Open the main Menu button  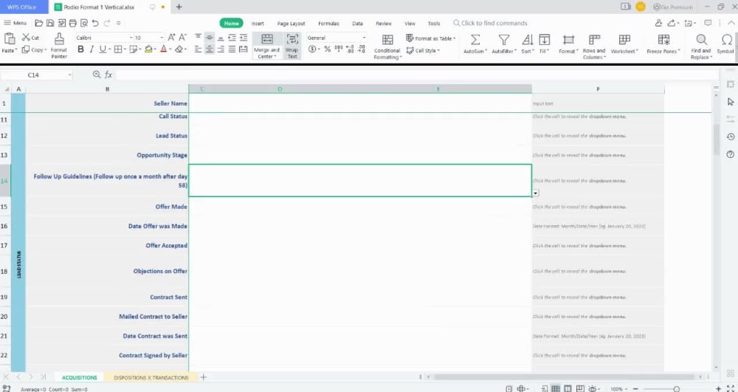pyautogui.click(x=15, y=23)
